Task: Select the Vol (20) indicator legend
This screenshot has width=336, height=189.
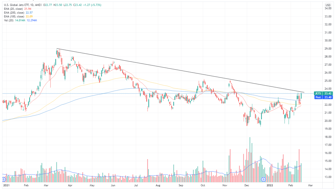Action: coord(9,20)
